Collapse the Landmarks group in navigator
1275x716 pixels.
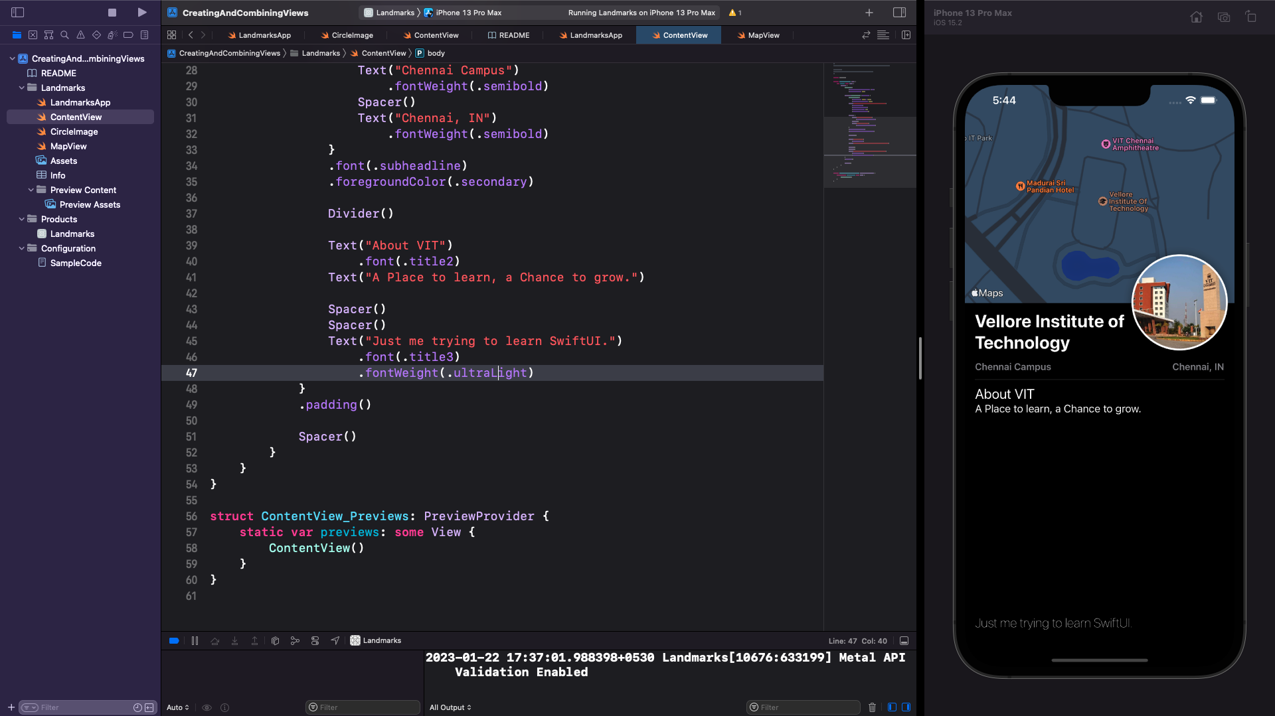(21, 88)
